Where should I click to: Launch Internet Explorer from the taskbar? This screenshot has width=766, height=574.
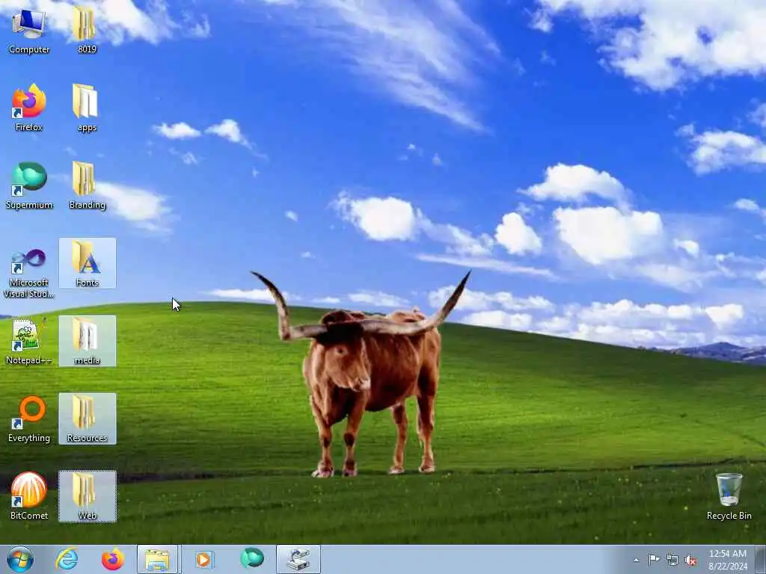67,559
